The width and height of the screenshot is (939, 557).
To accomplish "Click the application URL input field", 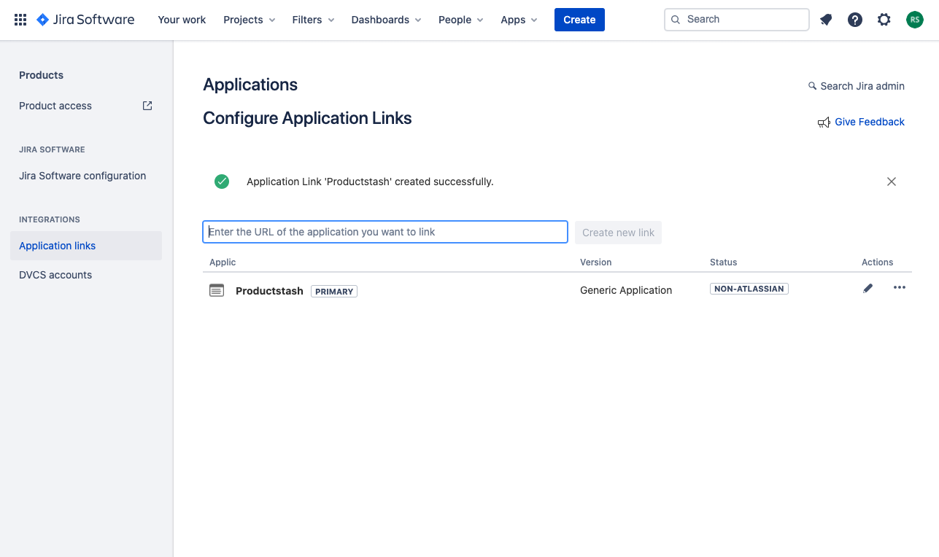I will pos(385,232).
